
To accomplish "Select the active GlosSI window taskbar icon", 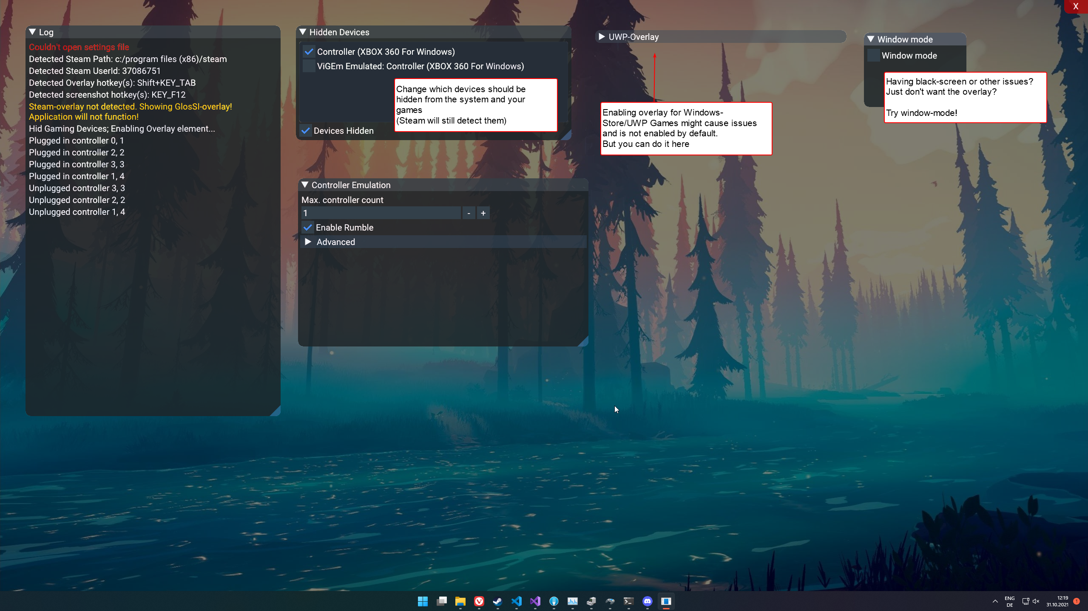I will tap(666, 601).
